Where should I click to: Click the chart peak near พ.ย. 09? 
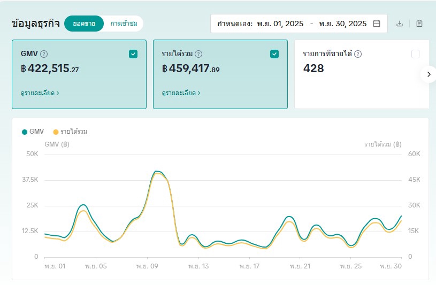(x=157, y=172)
